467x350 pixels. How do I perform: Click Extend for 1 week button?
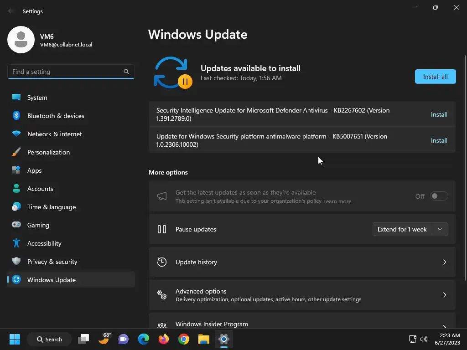(402, 229)
